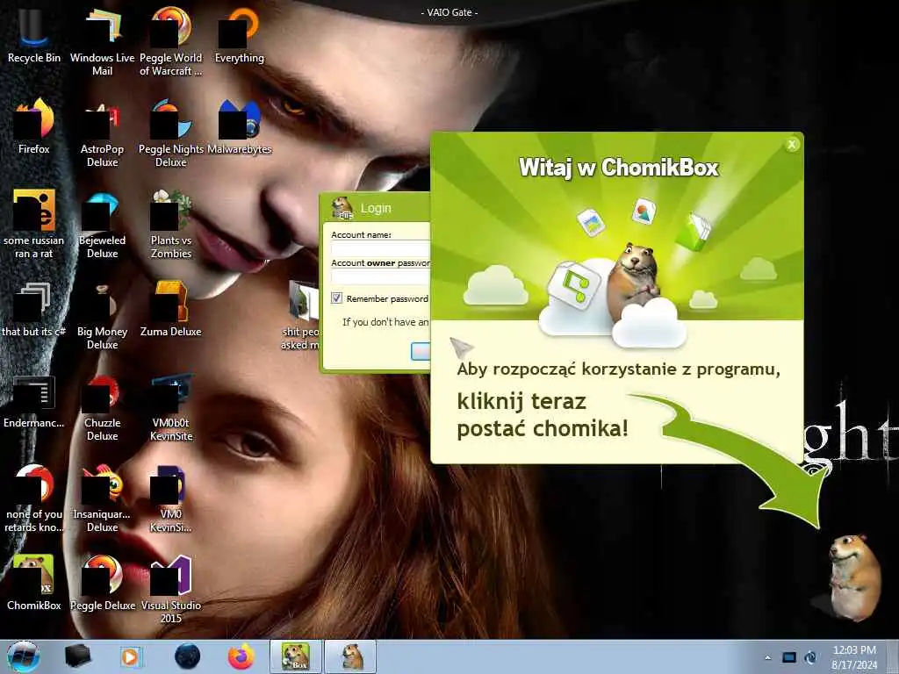Click the hamster character on the desktop
The height and width of the screenshot is (674, 899).
coord(853,577)
